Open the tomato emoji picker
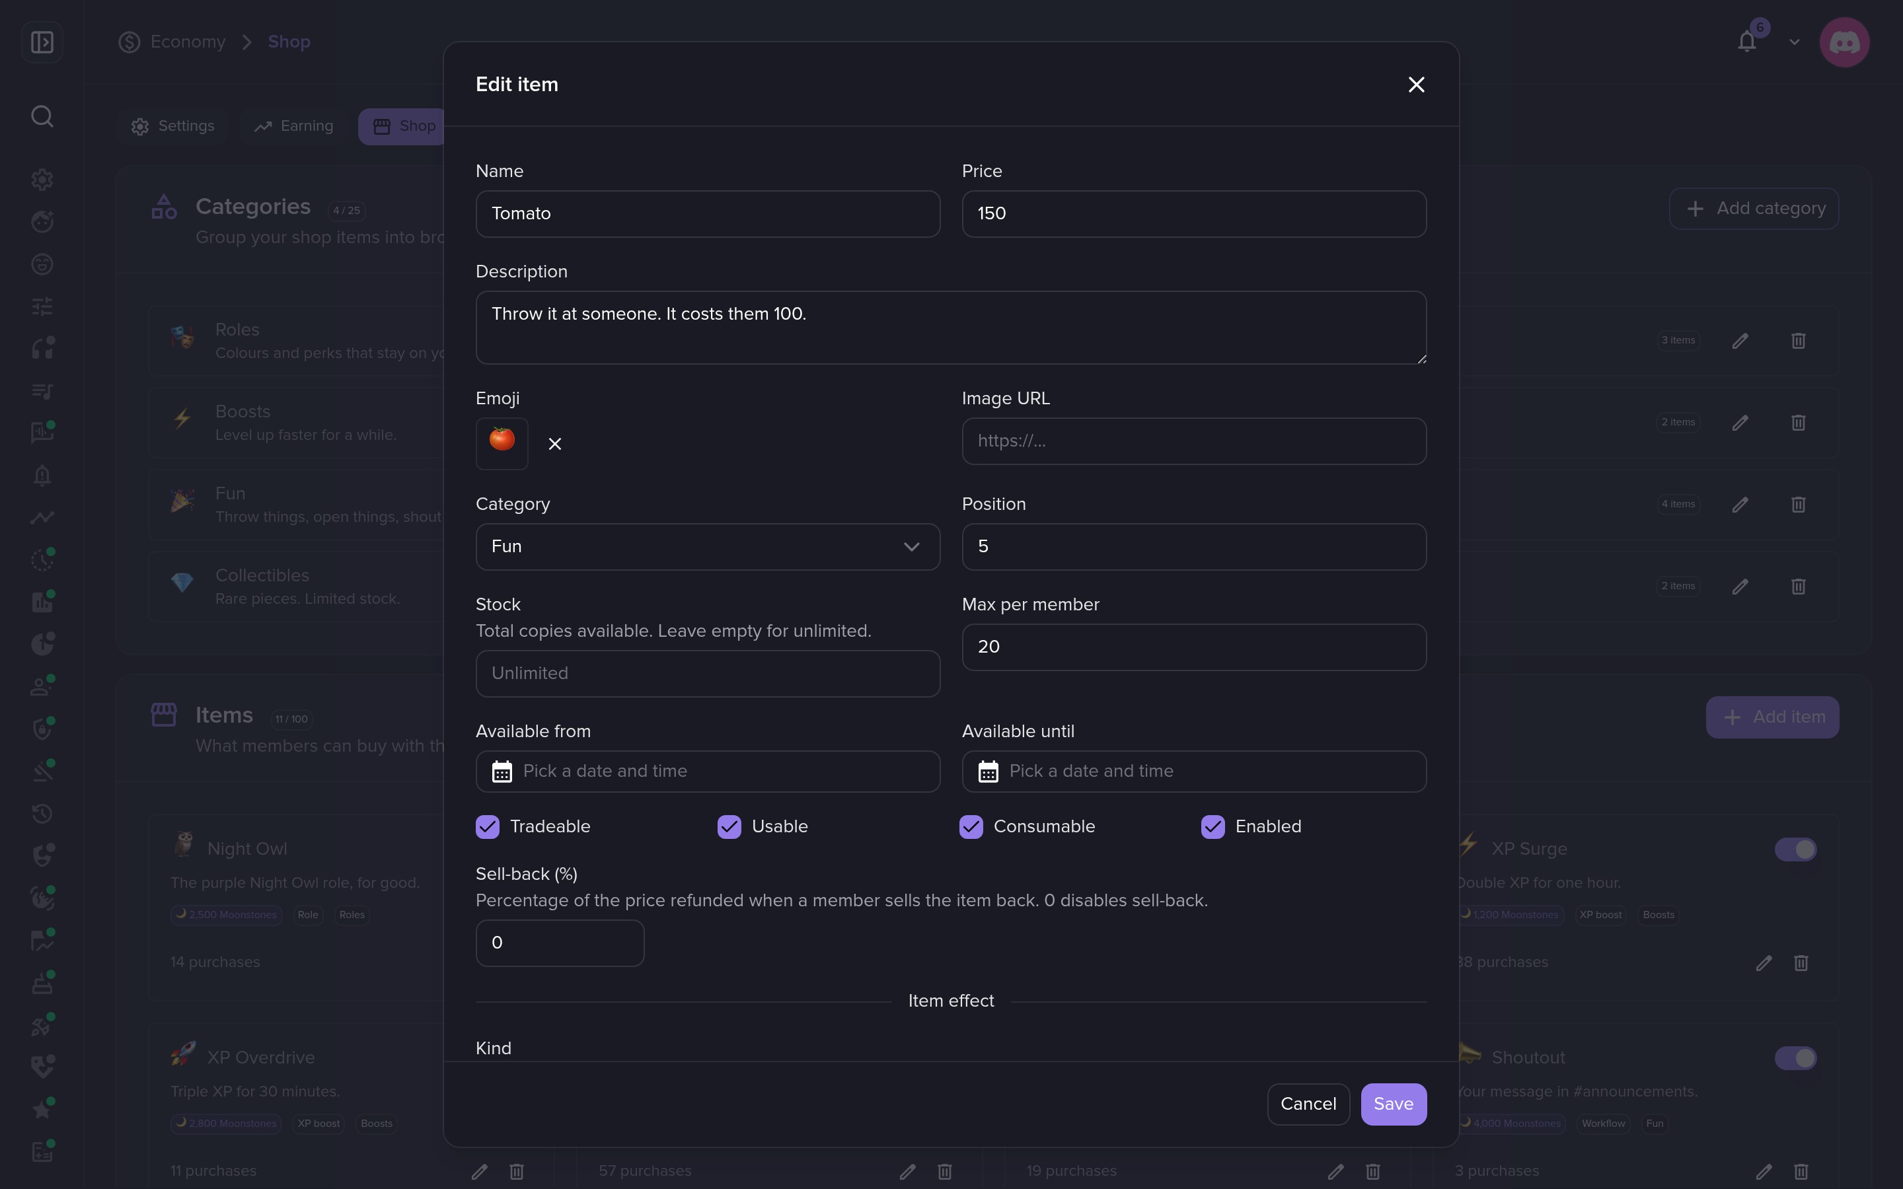 point(502,443)
